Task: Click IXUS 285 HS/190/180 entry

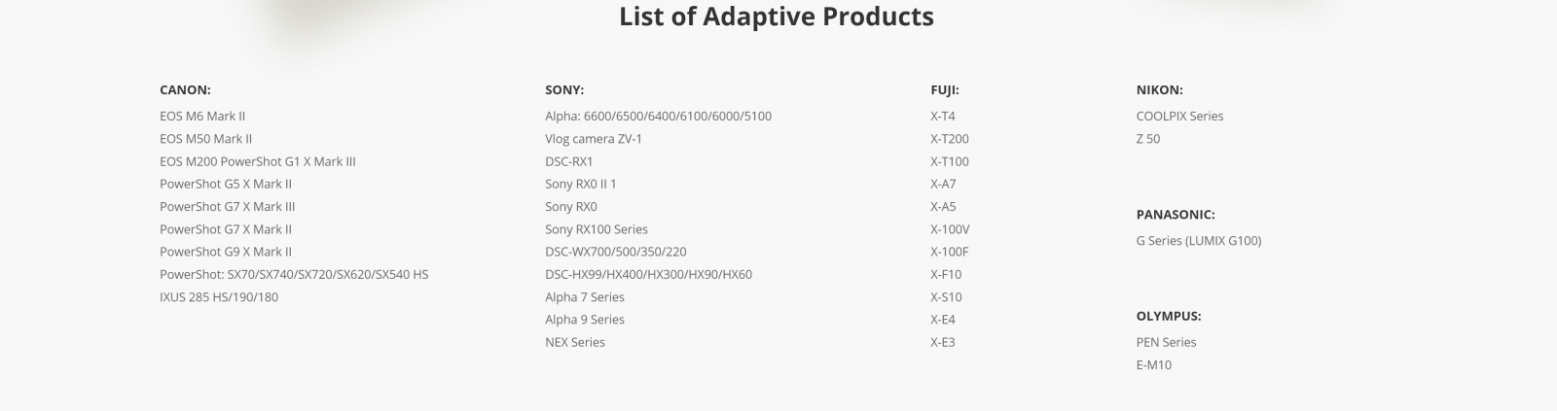Action: tap(219, 297)
